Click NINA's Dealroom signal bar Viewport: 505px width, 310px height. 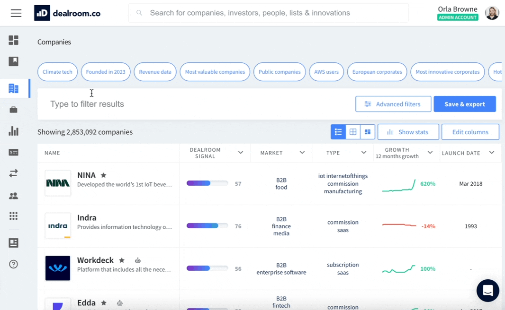[x=207, y=183]
